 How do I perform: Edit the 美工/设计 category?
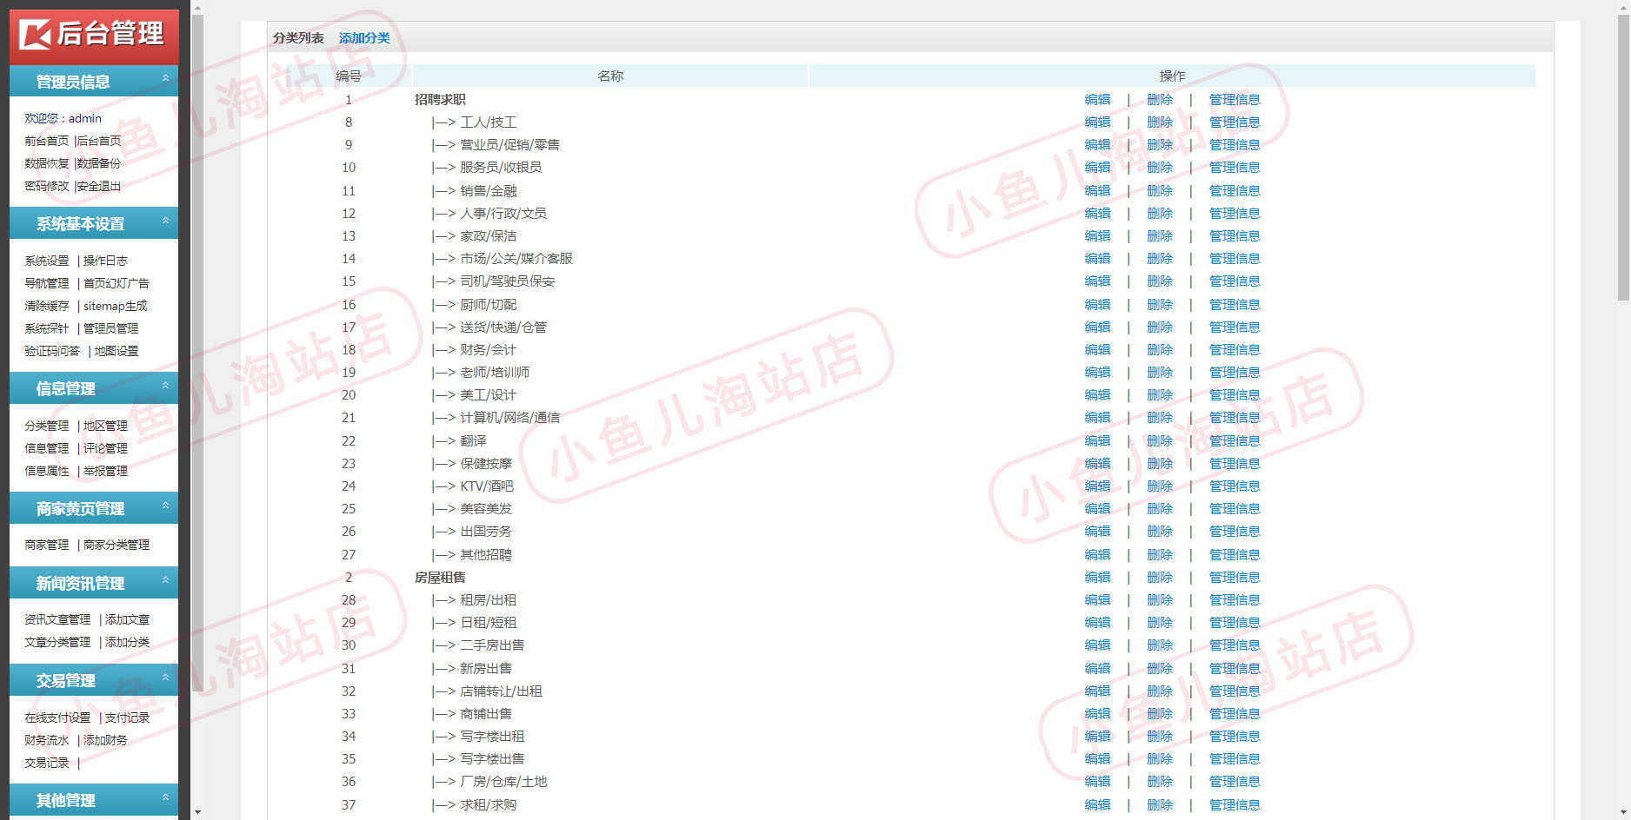(x=1097, y=395)
